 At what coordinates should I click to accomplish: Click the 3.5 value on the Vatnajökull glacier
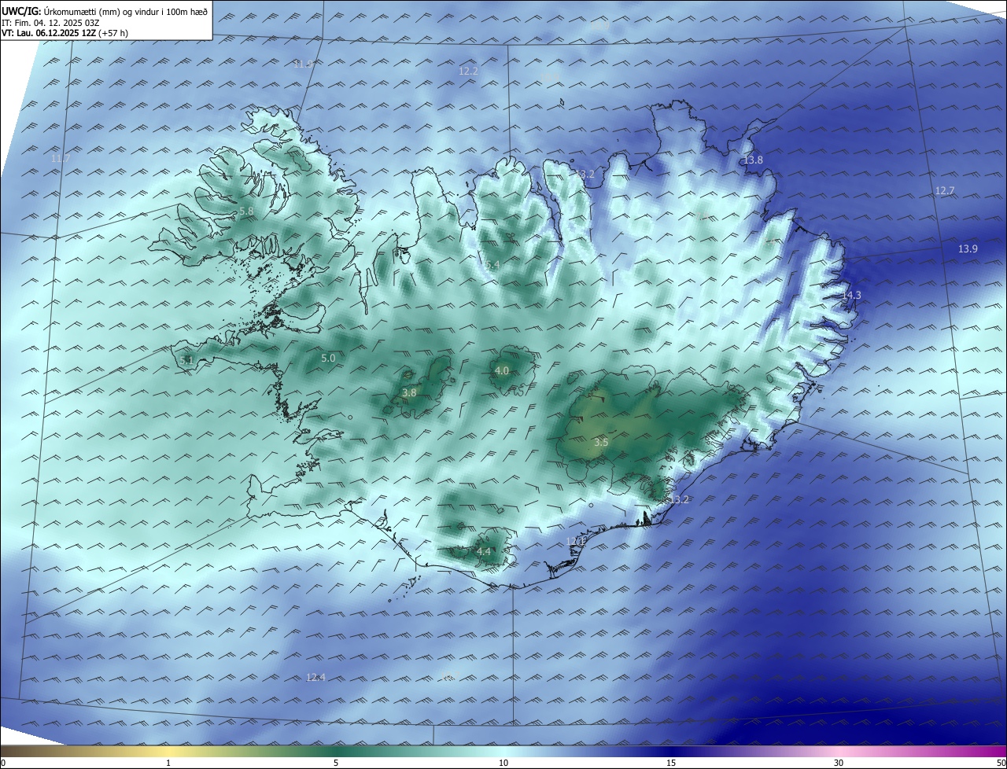601,443
